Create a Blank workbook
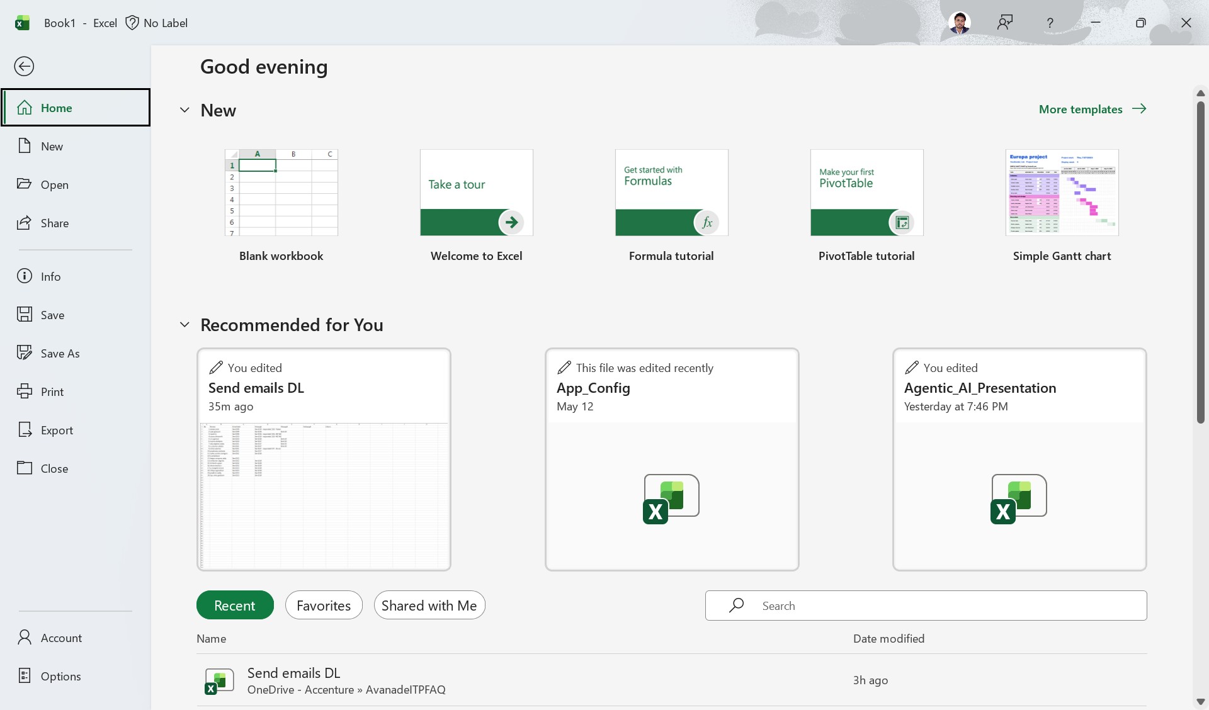Screen dimensions: 1209x710 (x=281, y=205)
